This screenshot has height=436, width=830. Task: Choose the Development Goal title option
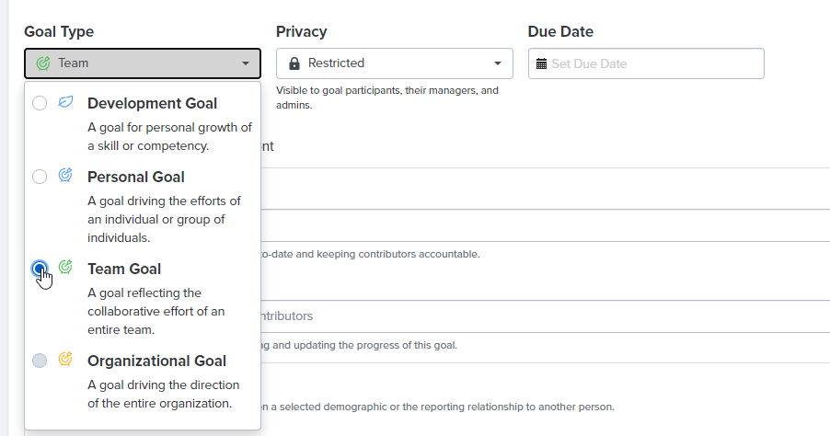click(x=153, y=103)
